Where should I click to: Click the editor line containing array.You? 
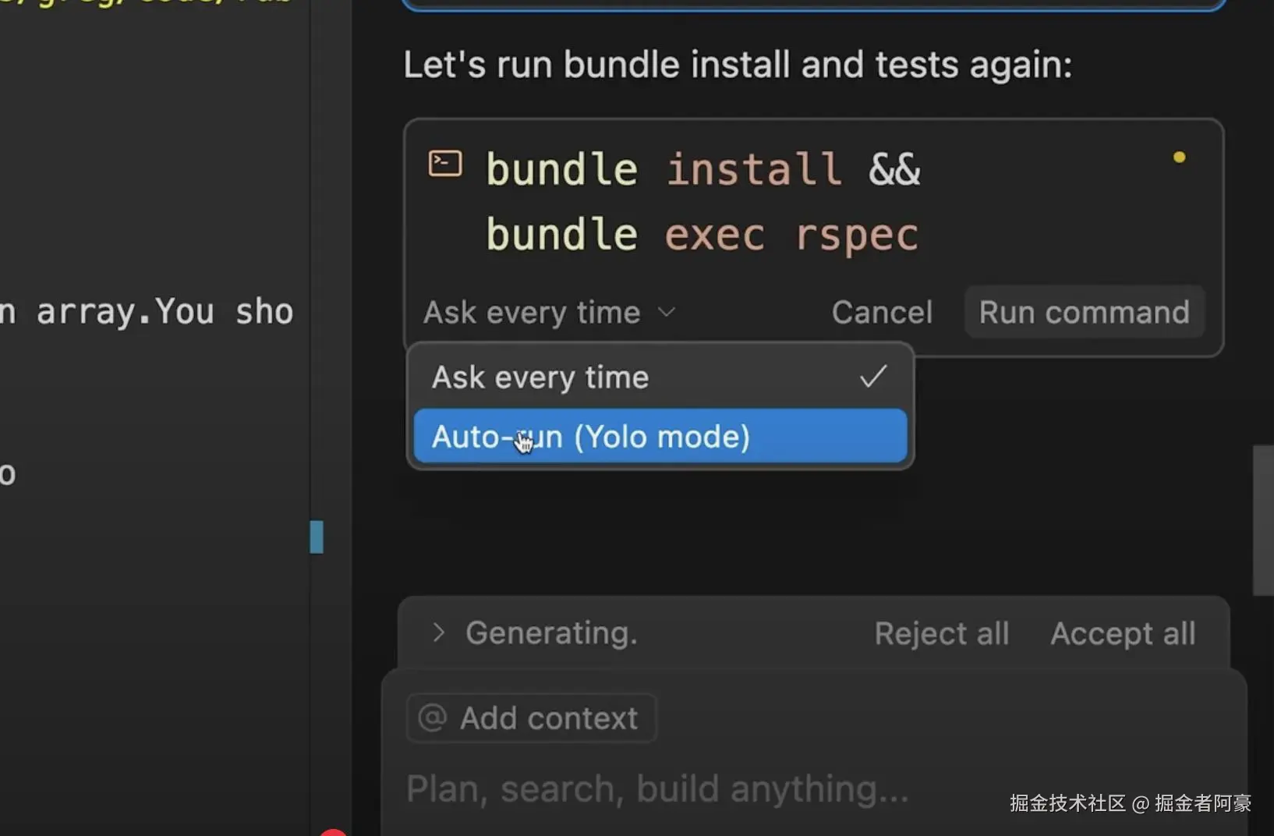tap(147, 312)
